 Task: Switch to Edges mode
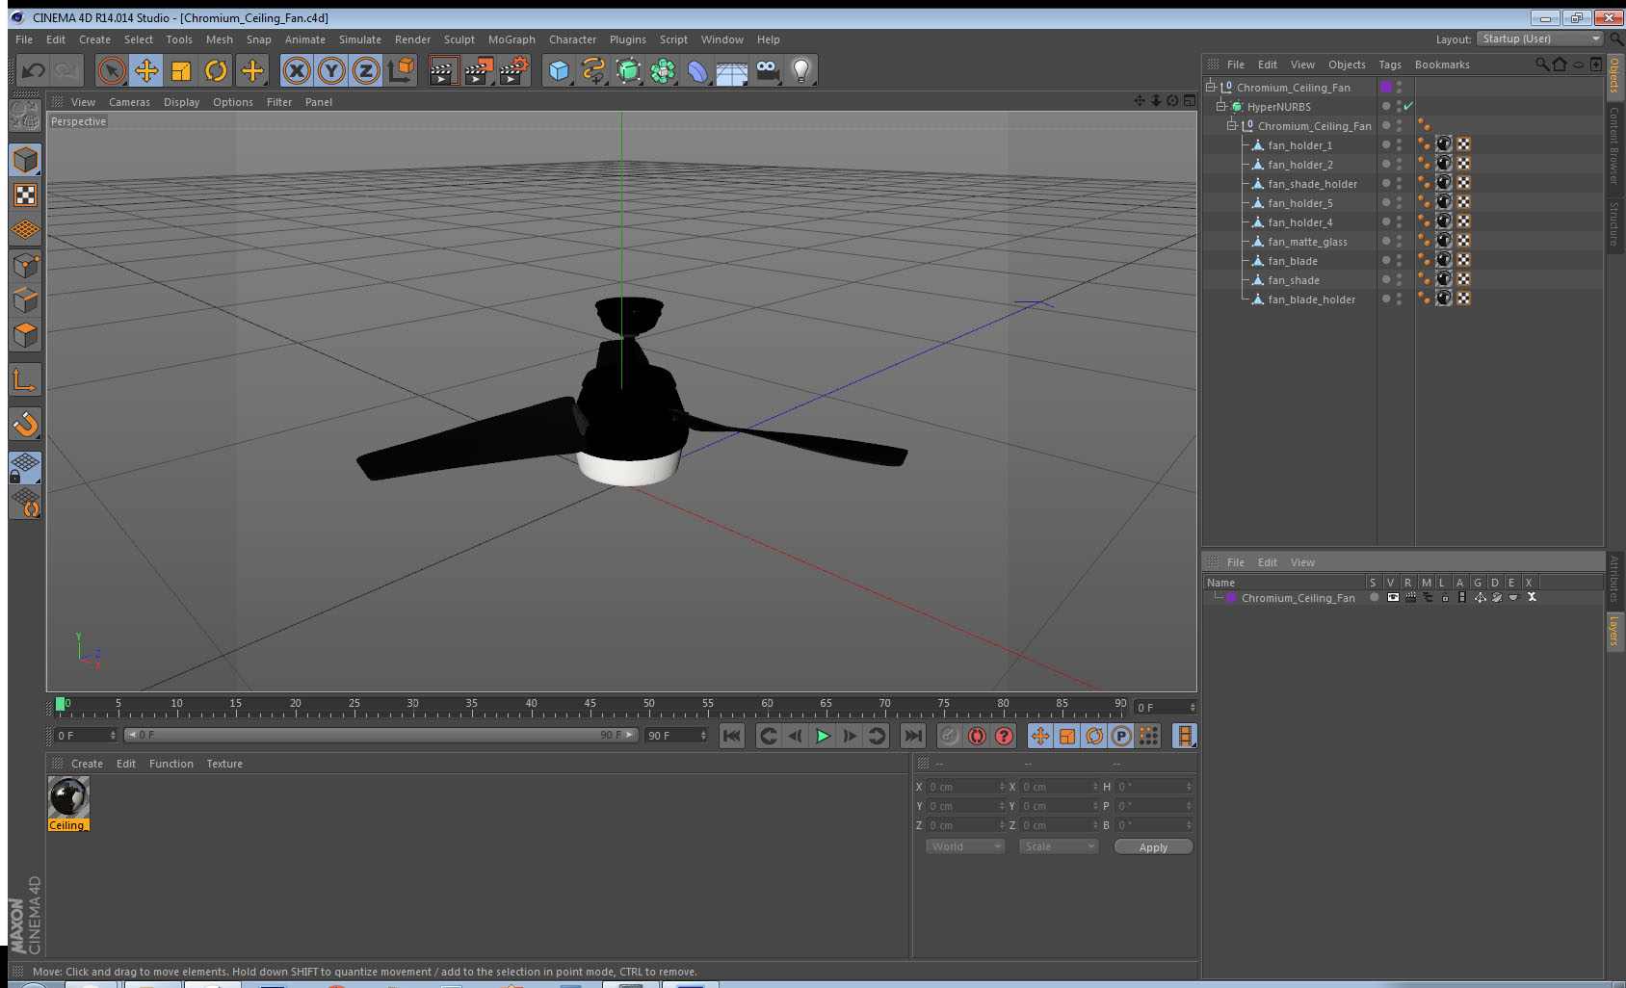25,299
